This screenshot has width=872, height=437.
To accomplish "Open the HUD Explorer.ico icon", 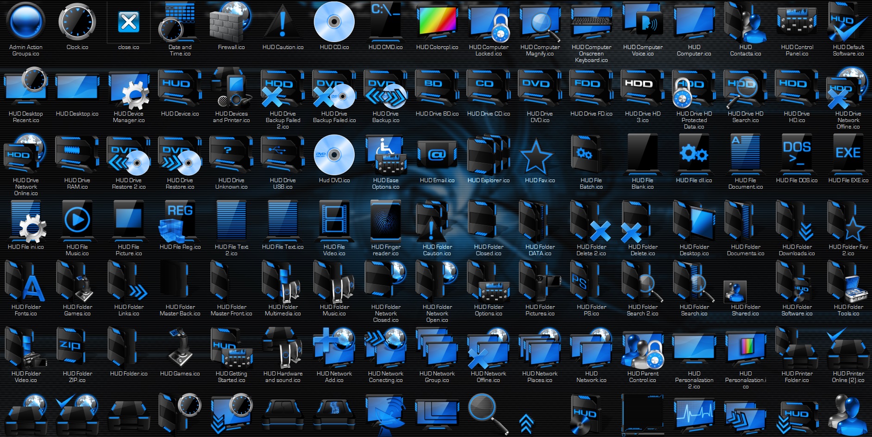I will pos(488,156).
